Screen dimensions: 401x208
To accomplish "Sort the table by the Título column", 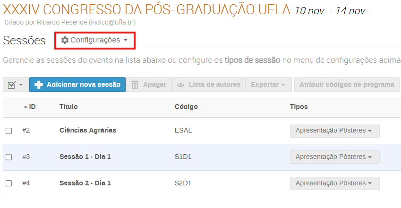I will point(68,107).
